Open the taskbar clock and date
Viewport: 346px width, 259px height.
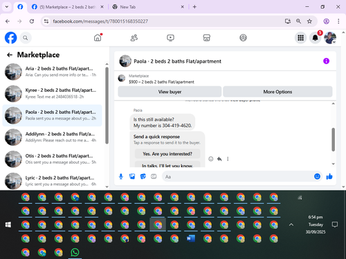coord(316,224)
